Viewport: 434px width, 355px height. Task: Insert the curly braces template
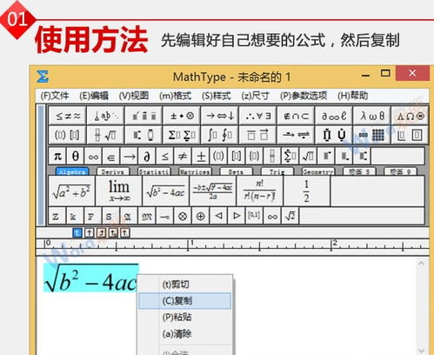pyautogui.click(x=254, y=157)
